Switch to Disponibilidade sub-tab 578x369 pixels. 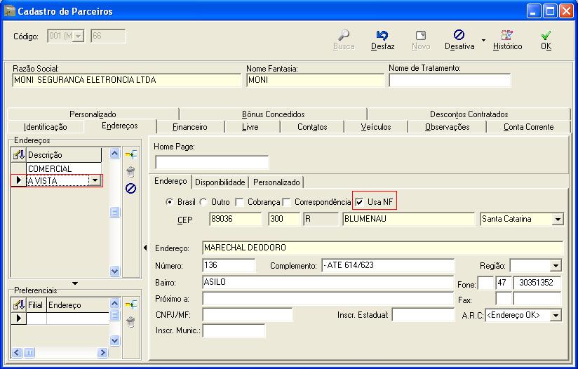click(x=220, y=182)
